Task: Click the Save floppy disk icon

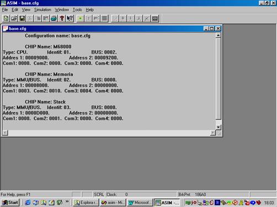Action: (x=22, y=18)
